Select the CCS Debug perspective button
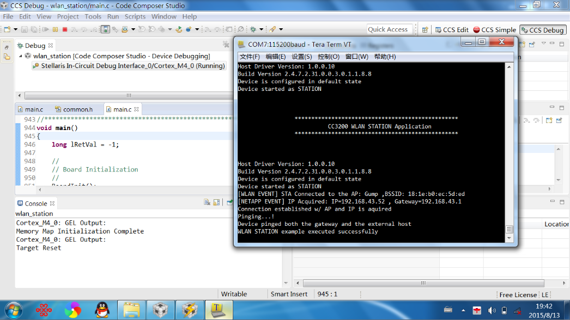 pos(542,30)
